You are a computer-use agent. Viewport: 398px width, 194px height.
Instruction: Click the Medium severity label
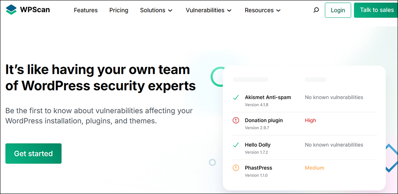314,168
